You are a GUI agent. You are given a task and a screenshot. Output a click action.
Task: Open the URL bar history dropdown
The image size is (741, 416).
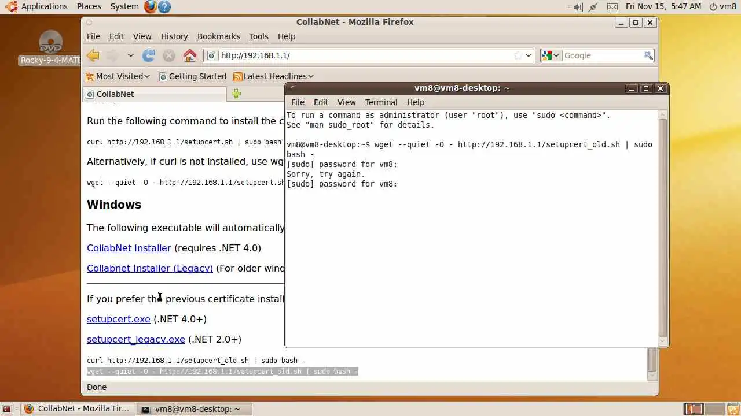click(529, 55)
